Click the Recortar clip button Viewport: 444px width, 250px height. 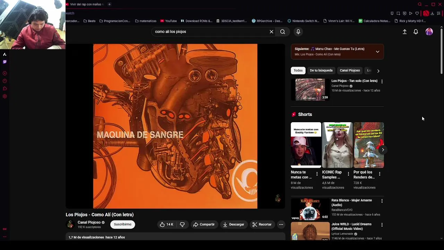pyautogui.click(x=262, y=224)
